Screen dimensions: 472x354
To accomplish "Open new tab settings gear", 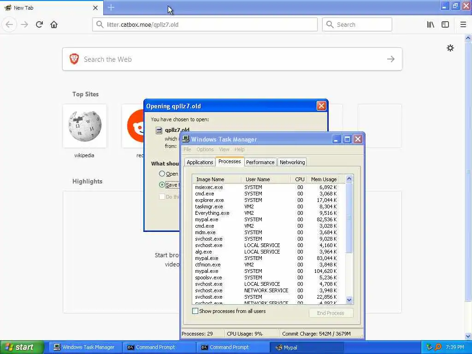I will pos(450,48).
